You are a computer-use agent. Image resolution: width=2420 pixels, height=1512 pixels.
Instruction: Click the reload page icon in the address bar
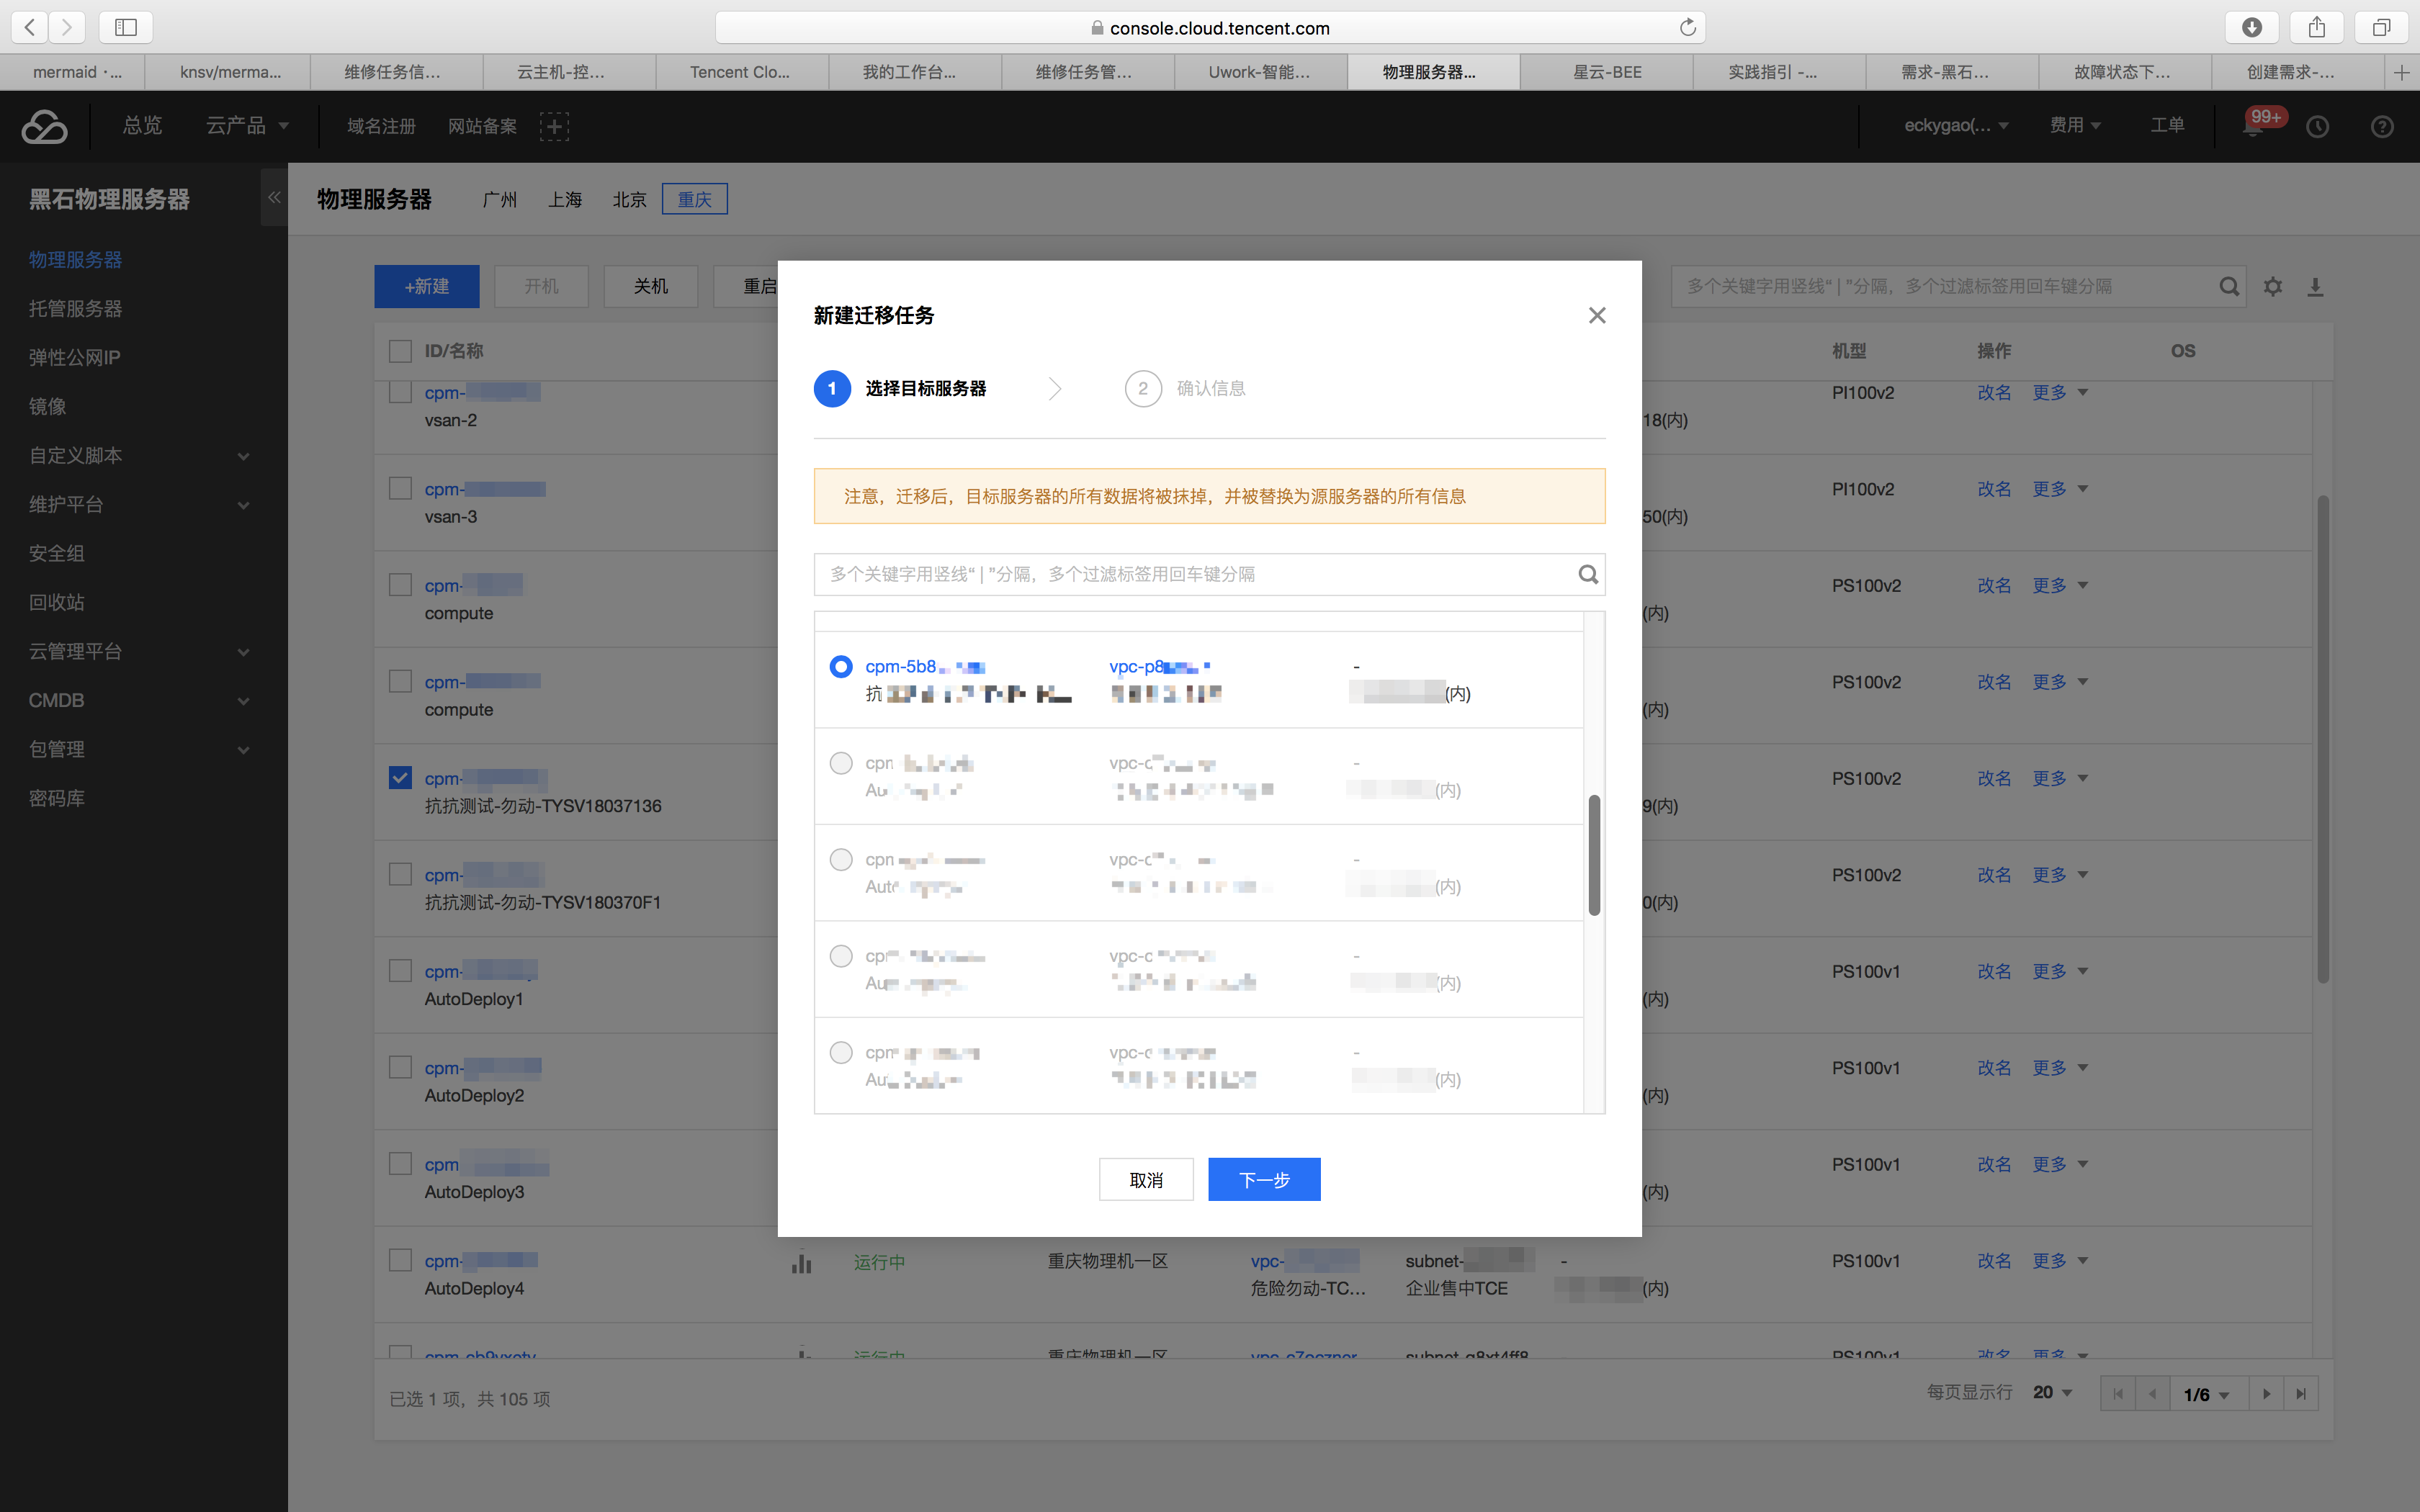(1688, 27)
